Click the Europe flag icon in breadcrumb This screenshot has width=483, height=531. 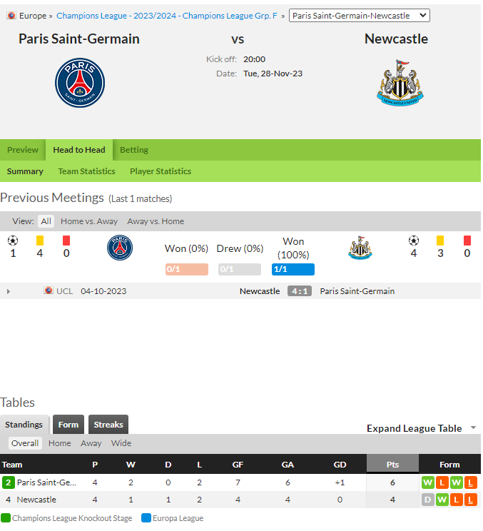[11, 16]
